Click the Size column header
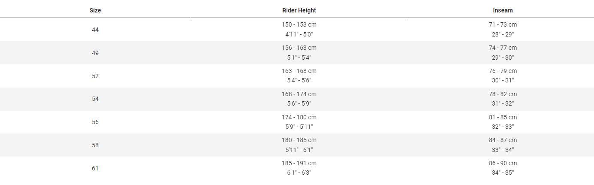Image resolution: width=594 pixels, height=185 pixels. point(95,10)
